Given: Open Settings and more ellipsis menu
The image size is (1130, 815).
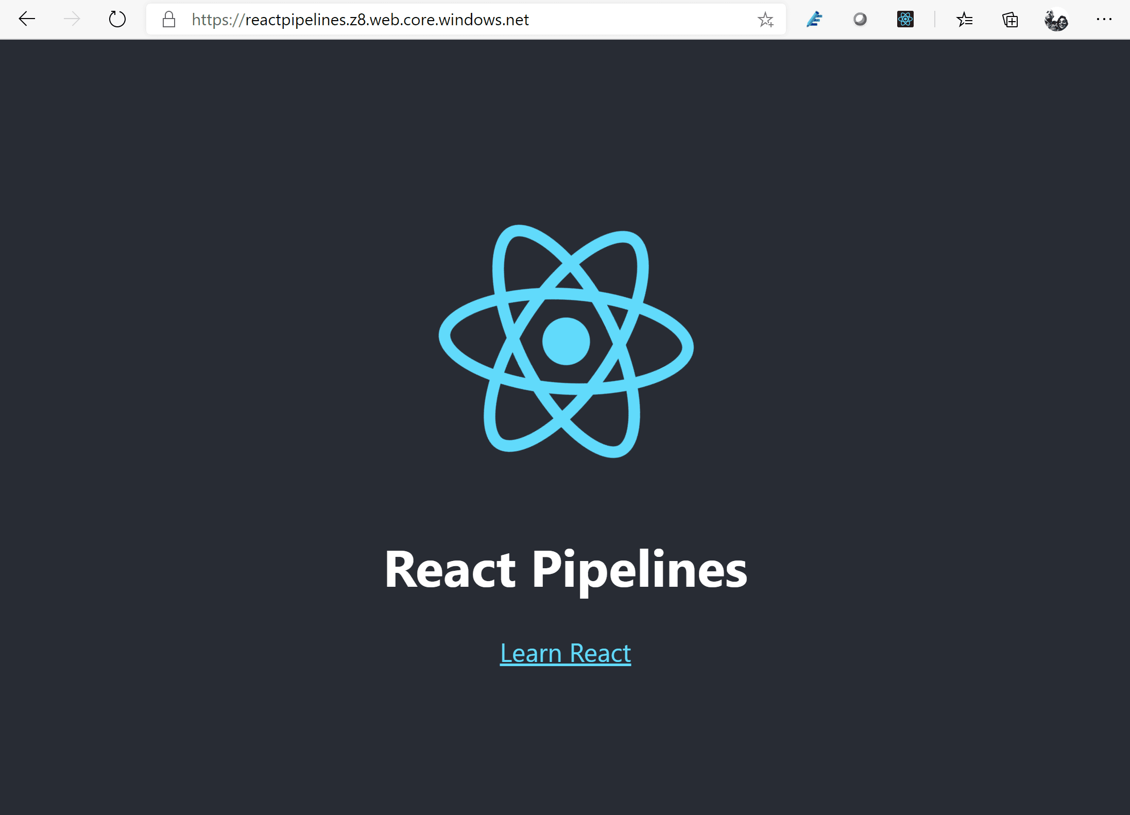Looking at the screenshot, I should tap(1104, 20).
